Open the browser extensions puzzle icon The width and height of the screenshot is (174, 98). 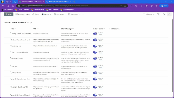pos(136,6)
